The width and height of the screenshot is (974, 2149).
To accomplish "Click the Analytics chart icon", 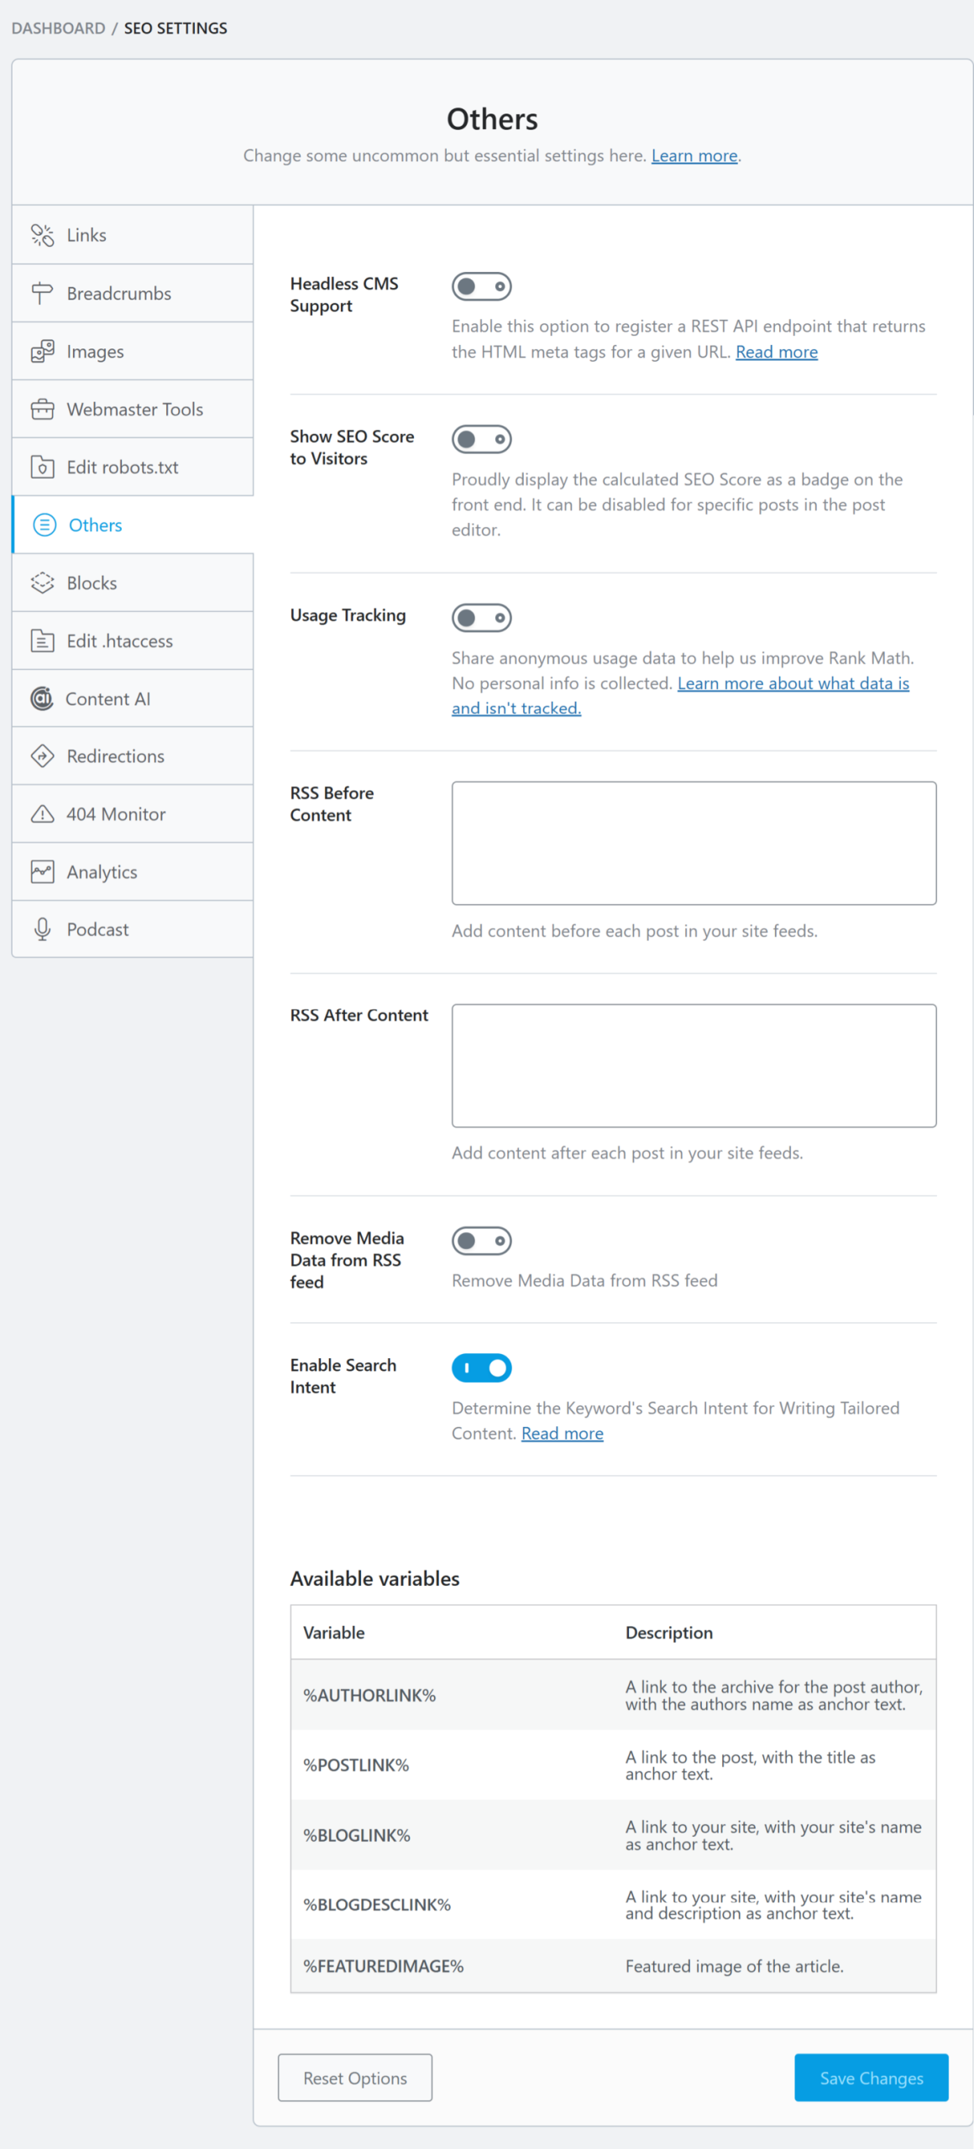I will (x=42, y=871).
